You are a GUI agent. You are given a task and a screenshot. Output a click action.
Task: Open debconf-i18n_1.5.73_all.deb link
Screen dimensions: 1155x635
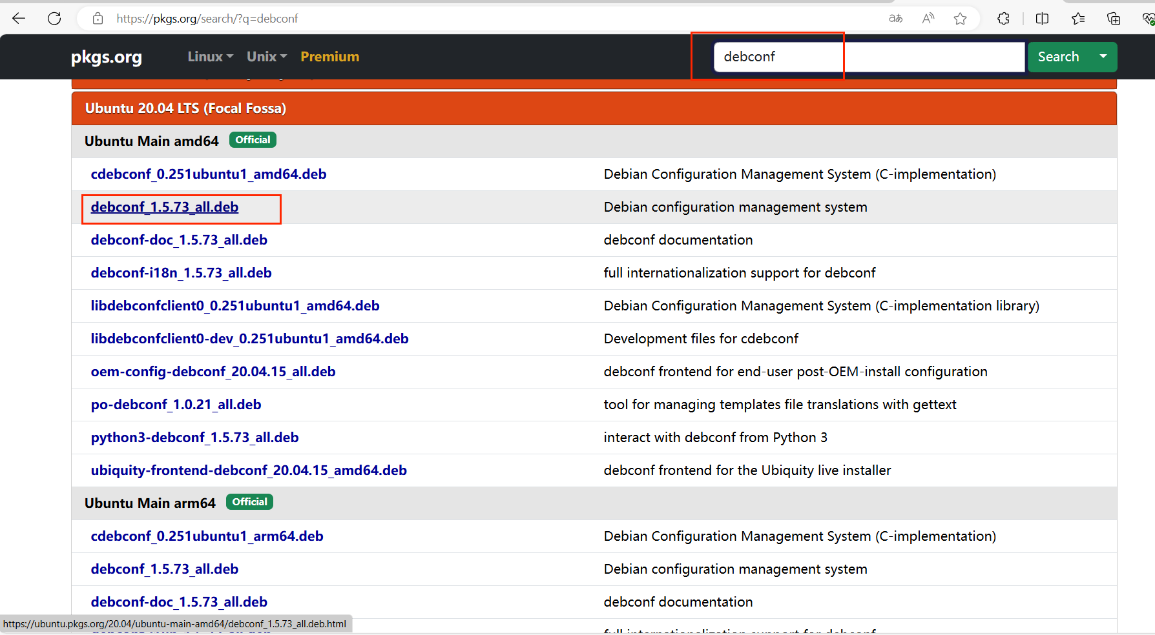[181, 273]
